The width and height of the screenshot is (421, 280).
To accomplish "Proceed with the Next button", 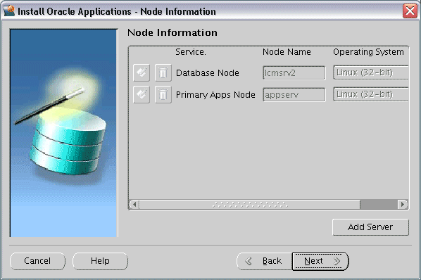I will pos(320,261).
